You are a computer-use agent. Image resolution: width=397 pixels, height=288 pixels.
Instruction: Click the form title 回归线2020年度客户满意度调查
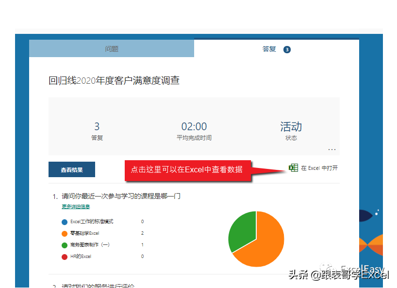coord(114,80)
